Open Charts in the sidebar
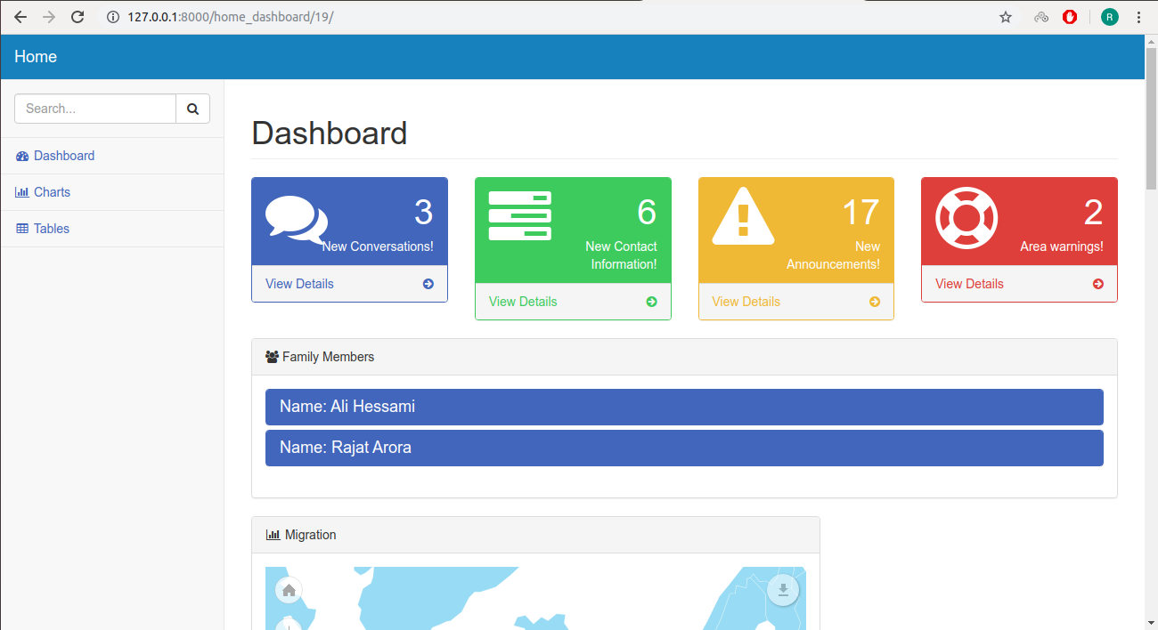The width and height of the screenshot is (1158, 630). pos(111,192)
